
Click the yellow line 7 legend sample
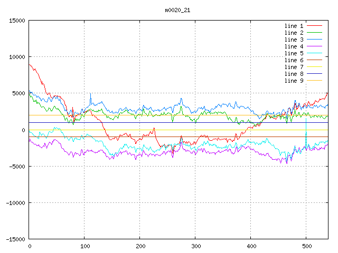[x=315, y=67]
